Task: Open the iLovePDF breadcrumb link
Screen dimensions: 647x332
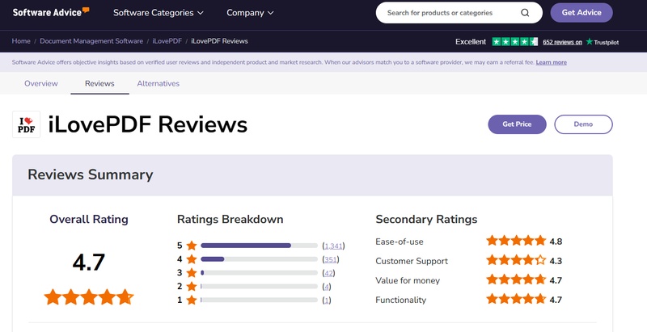Action: pos(167,41)
